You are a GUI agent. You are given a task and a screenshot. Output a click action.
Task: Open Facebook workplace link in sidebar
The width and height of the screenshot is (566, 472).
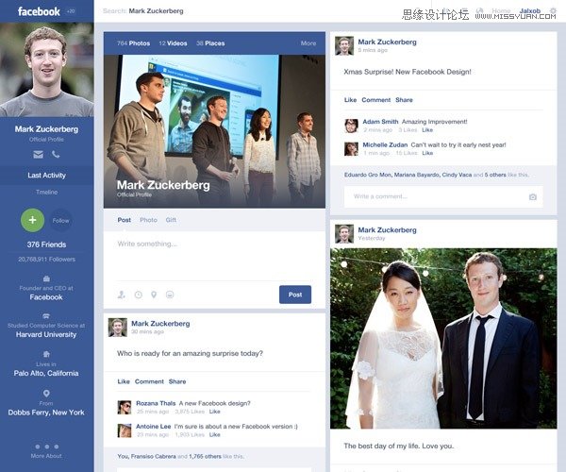click(46, 297)
